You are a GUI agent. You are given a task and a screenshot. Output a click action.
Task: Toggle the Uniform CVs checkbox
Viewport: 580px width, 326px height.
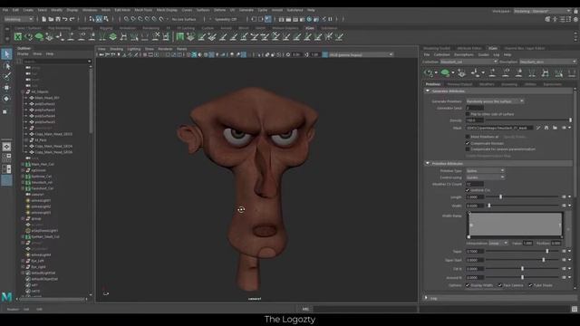[468, 190]
